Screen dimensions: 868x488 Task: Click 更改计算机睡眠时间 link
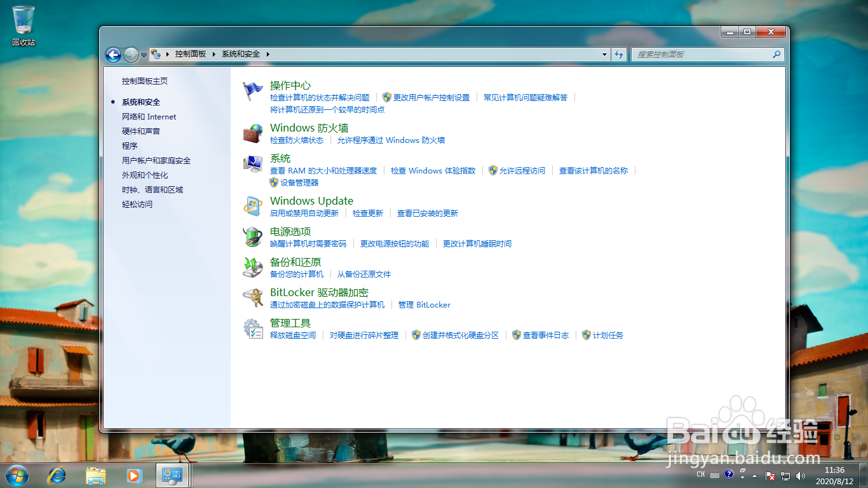pos(477,244)
